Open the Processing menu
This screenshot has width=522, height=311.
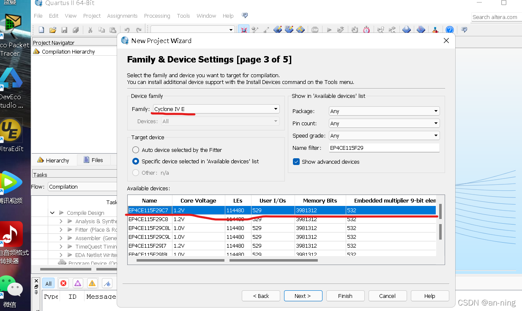coord(157,16)
